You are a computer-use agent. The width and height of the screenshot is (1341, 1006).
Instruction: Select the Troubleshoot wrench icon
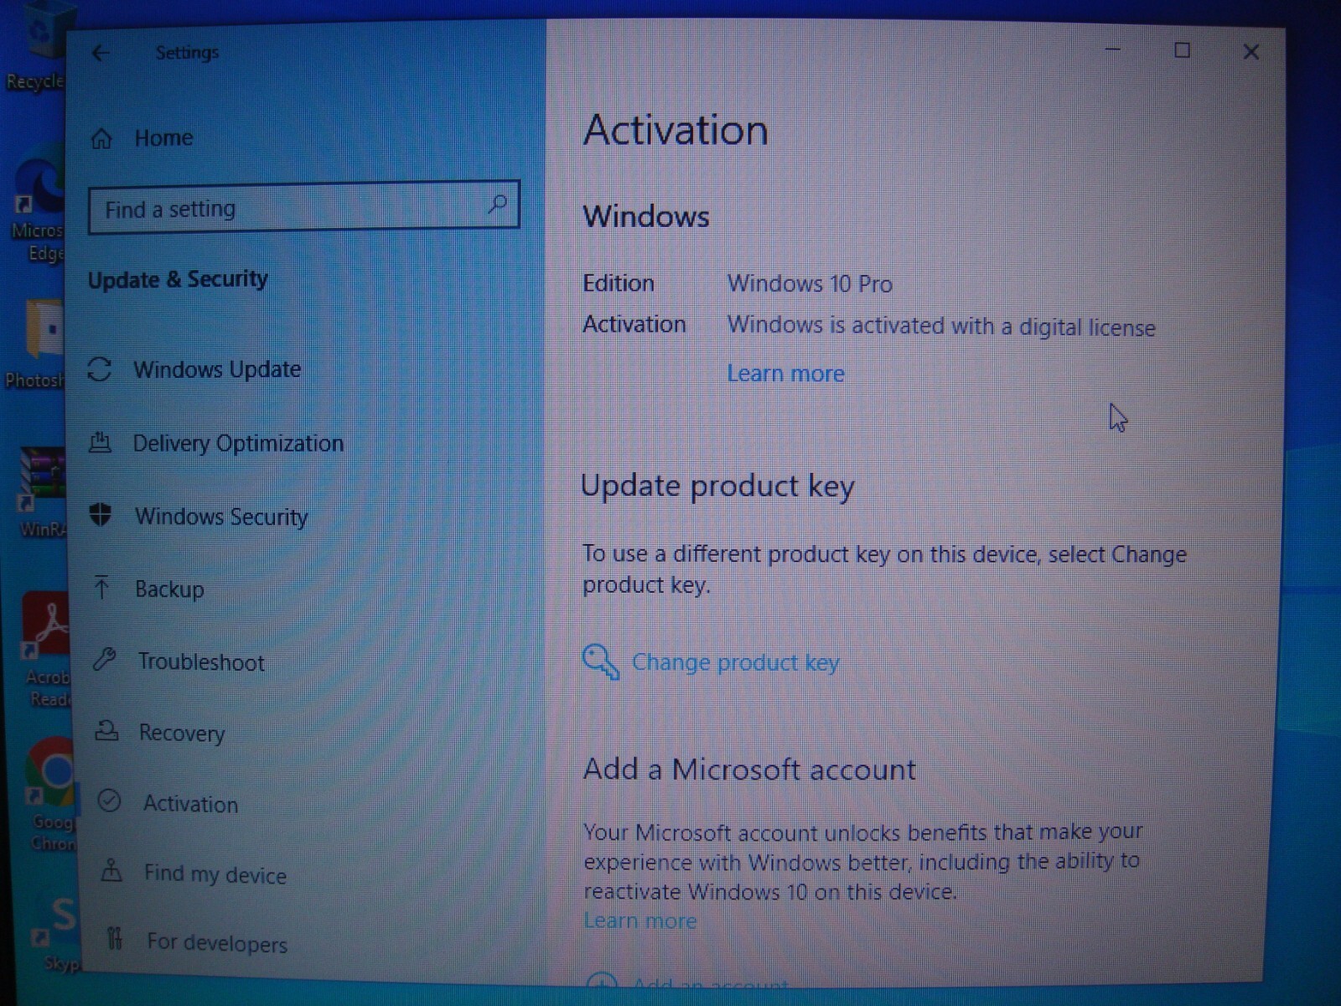pyautogui.click(x=105, y=660)
